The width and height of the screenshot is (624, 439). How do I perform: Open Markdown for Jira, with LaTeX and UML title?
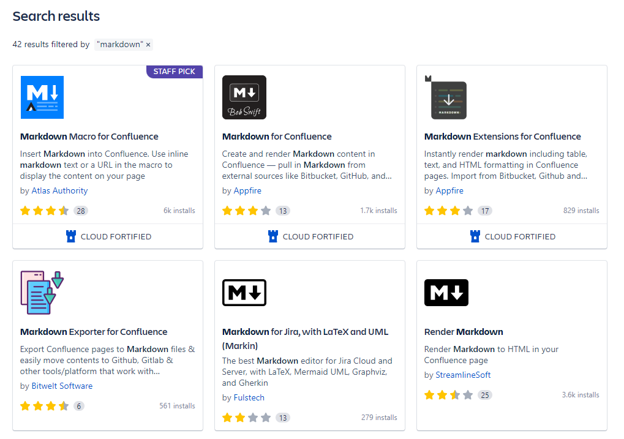(305, 339)
